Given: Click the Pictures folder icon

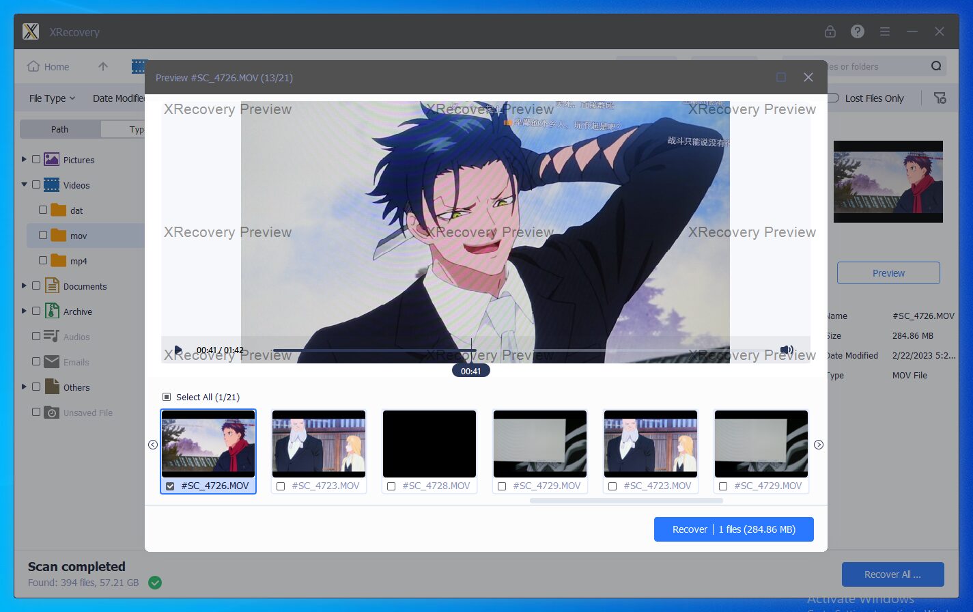Looking at the screenshot, I should pyautogui.click(x=52, y=160).
